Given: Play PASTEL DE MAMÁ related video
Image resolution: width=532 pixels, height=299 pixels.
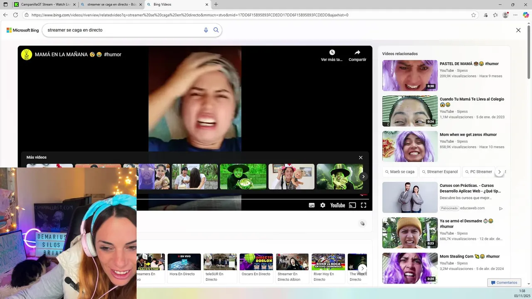Looking at the screenshot, I should click(x=410, y=76).
